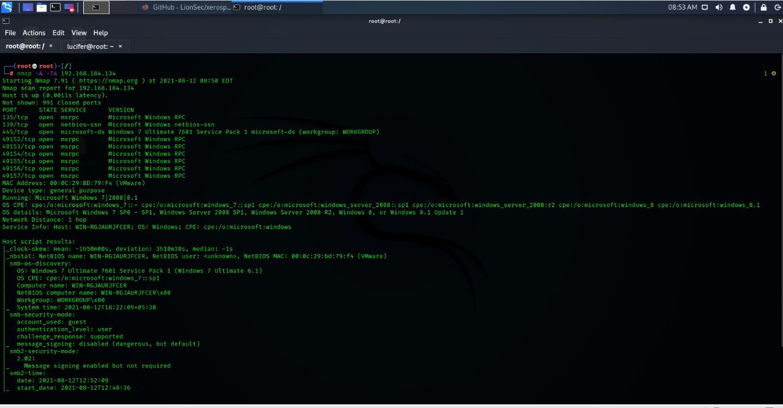The width and height of the screenshot is (783, 408).
Task: Click the volume speaker icon
Action: pos(719,7)
